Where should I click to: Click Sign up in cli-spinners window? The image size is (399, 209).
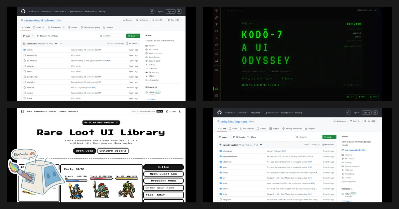coord(171,11)
